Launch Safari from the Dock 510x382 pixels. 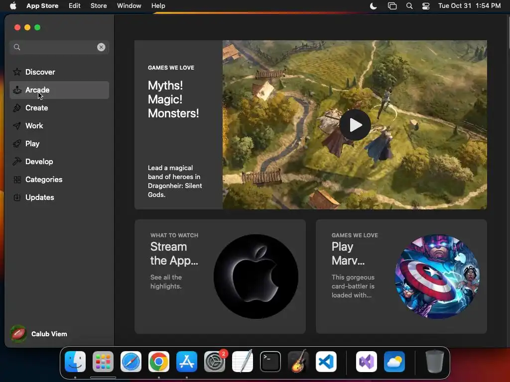coord(131,362)
